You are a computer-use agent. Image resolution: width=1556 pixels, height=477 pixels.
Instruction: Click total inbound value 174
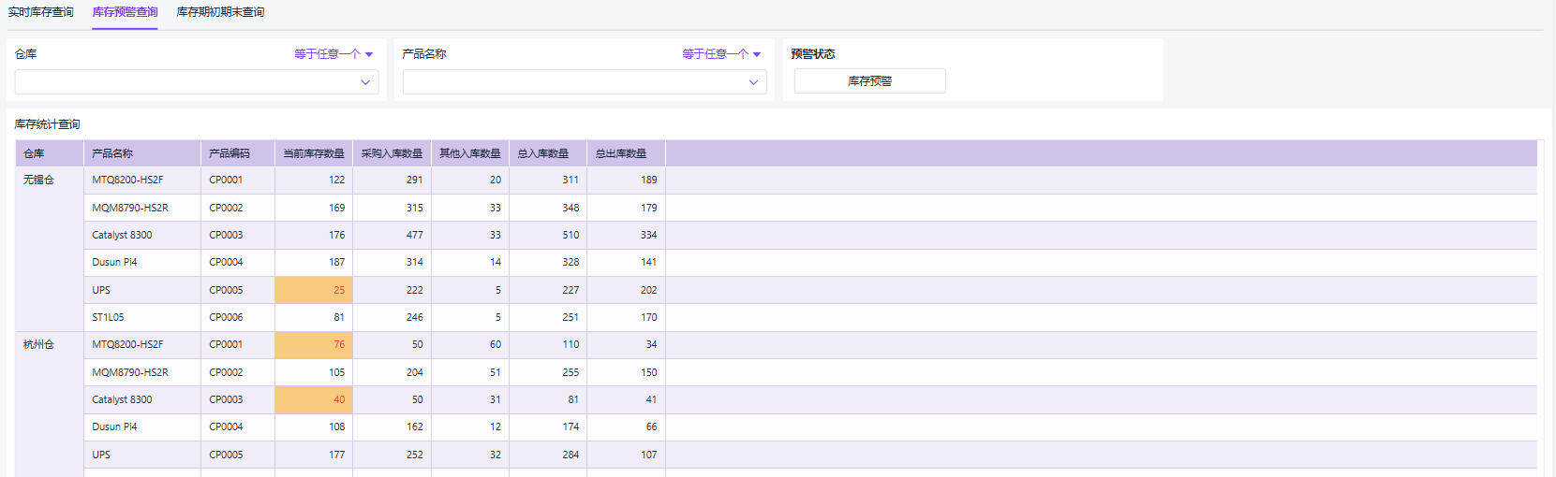click(x=548, y=426)
